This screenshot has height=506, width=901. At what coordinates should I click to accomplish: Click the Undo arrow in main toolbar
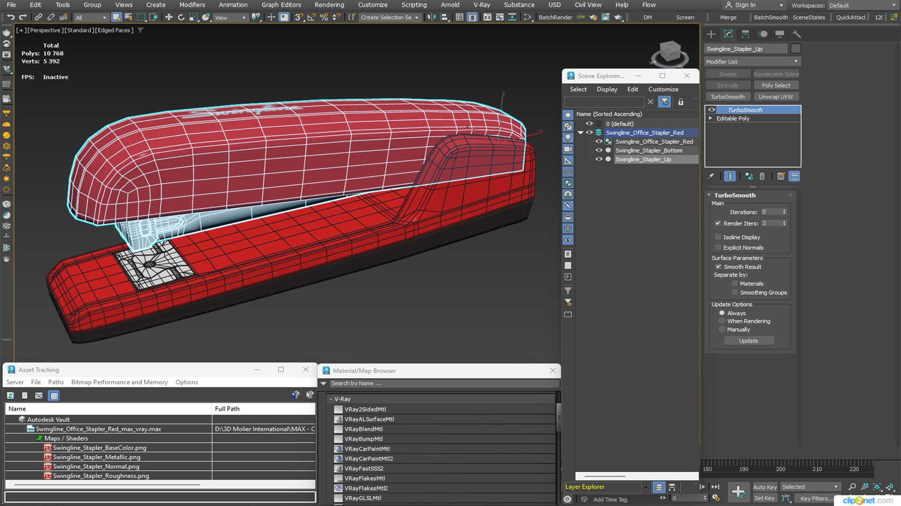[x=10, y=17]
